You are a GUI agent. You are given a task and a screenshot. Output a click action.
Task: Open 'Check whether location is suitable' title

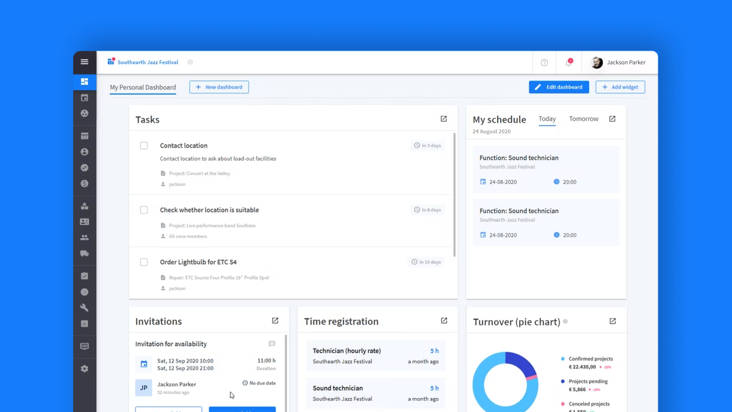209,210
